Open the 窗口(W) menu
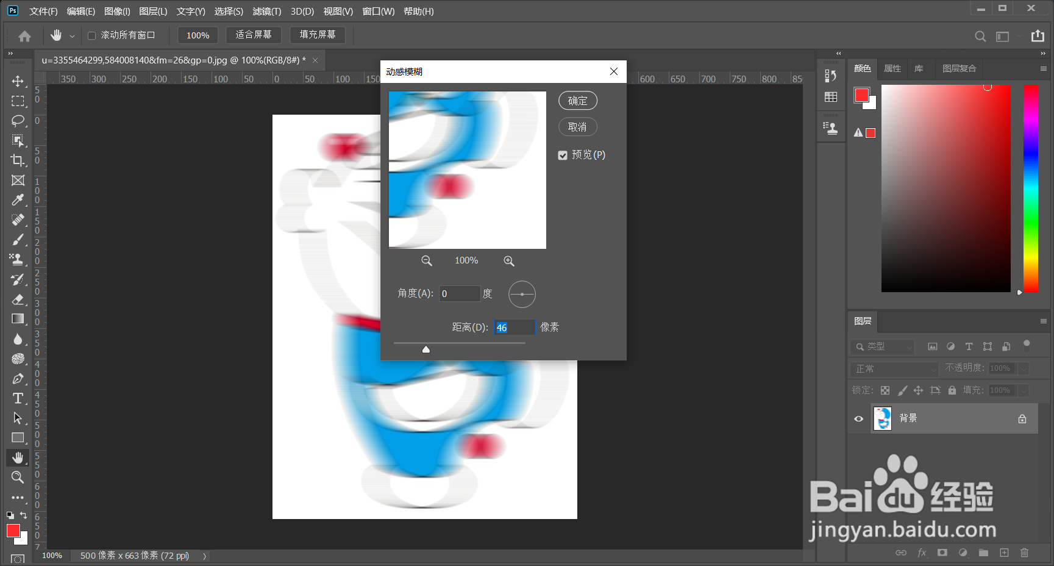Viewport: 1054px width, 566px height. pos(378,11)
